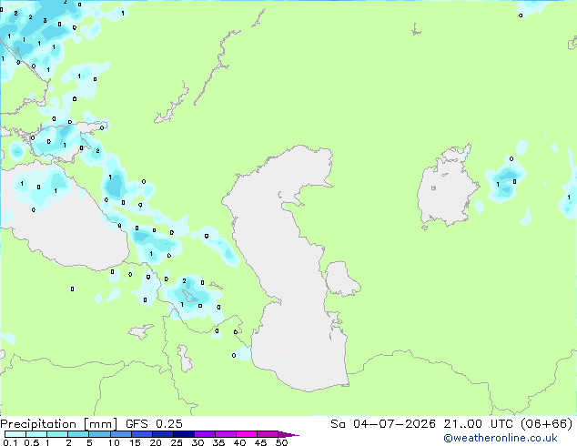Viewport: 577px width, 446px height.
Task: Click the '0.5' legend scale label
Action: coord(32,442)
